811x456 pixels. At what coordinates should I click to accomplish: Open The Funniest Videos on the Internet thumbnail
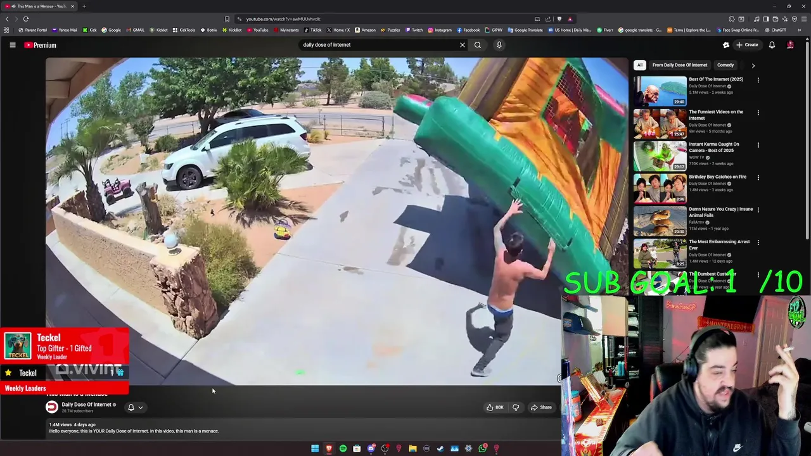coord(660,123)
